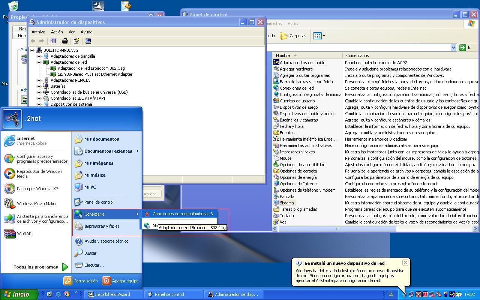Open the address bar dropdown in Panel de control
This screenshot has width=480, height=300.
(453, 48)
